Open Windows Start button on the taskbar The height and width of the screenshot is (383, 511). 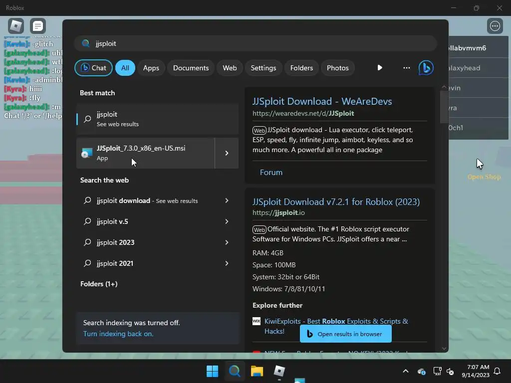[x=213, y=371]
